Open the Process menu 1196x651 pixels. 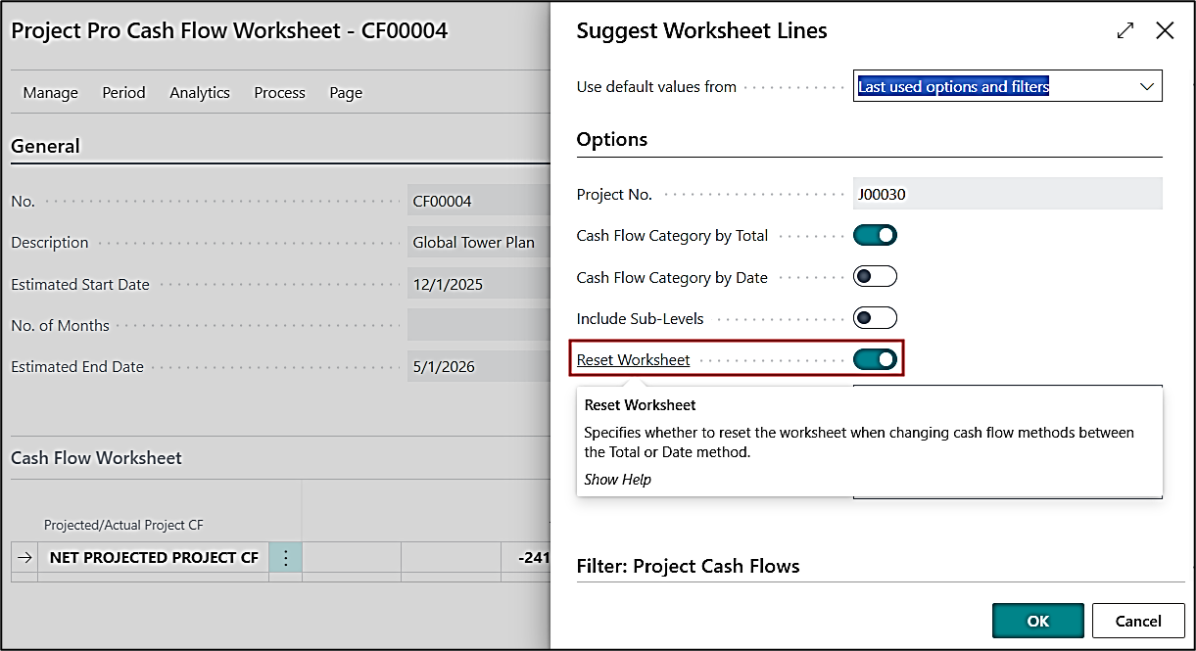[279, 93]
